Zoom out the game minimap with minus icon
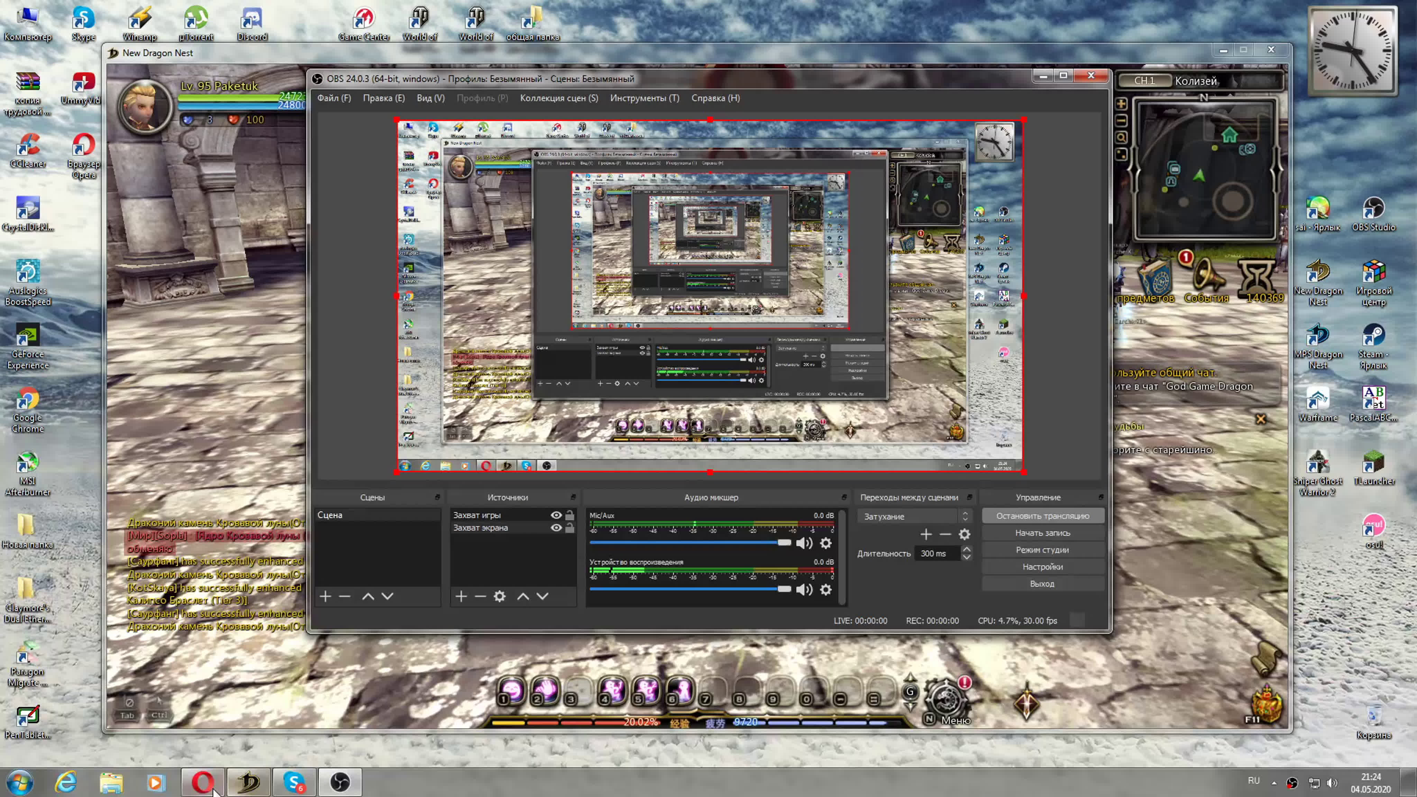Image resolution: width=1417 pixels, height=797 pixels. pos(1121,120)
